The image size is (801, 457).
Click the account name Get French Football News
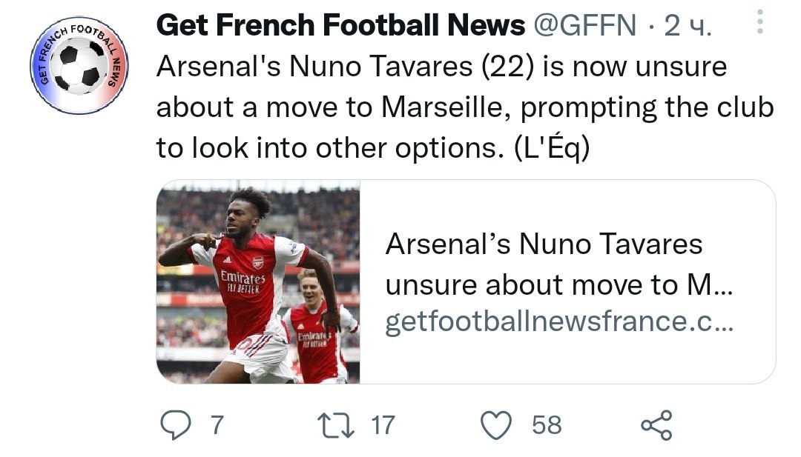point(341,27)
